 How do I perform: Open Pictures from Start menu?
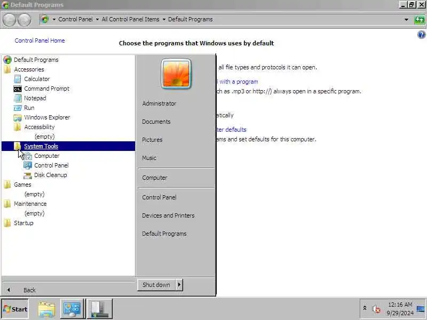(x=152, y=140)
